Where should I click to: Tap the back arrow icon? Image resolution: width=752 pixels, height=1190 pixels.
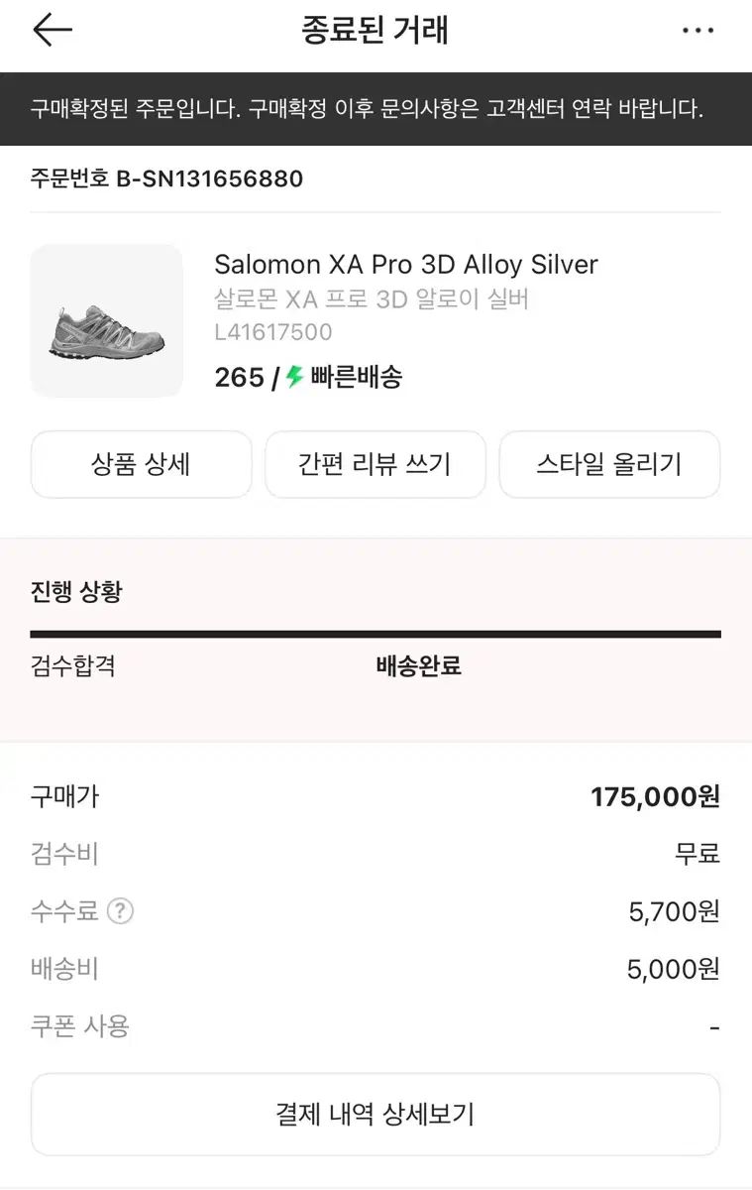click(x=53, y=31)
